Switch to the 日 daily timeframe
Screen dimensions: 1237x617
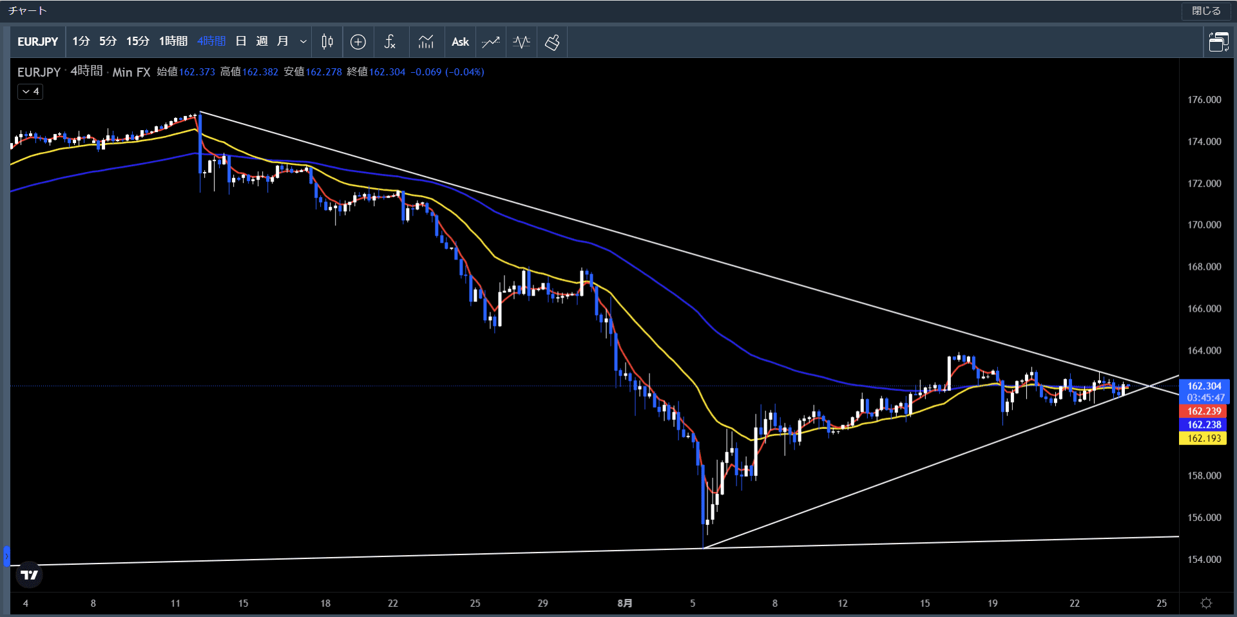point(241,42)
